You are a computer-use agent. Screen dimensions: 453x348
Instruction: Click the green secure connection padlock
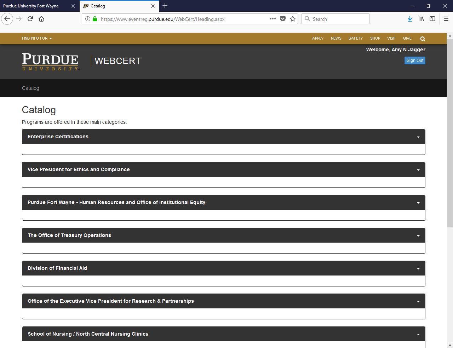tap(95, 19)
